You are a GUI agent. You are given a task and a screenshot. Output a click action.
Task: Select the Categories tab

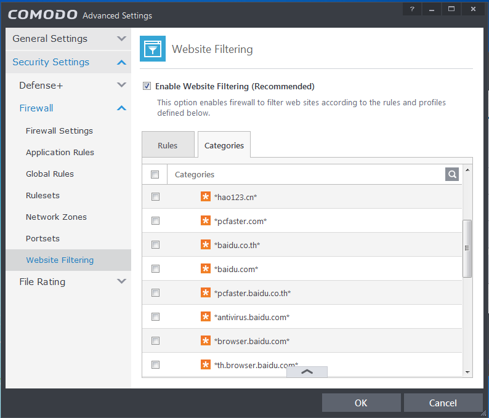pos(224,145)
